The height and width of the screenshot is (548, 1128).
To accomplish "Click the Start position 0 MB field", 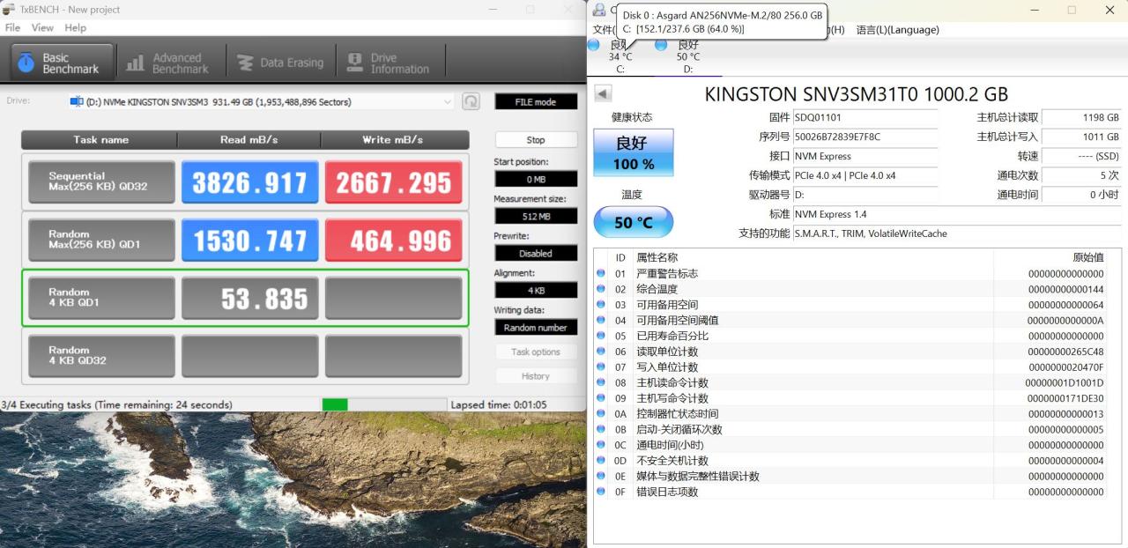I will [x=536, y=179].
